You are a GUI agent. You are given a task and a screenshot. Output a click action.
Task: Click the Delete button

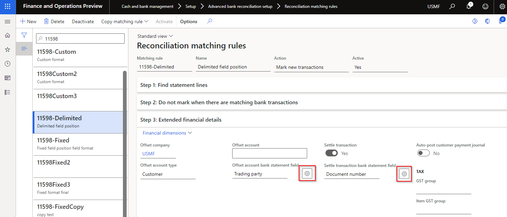coord(54,21)
